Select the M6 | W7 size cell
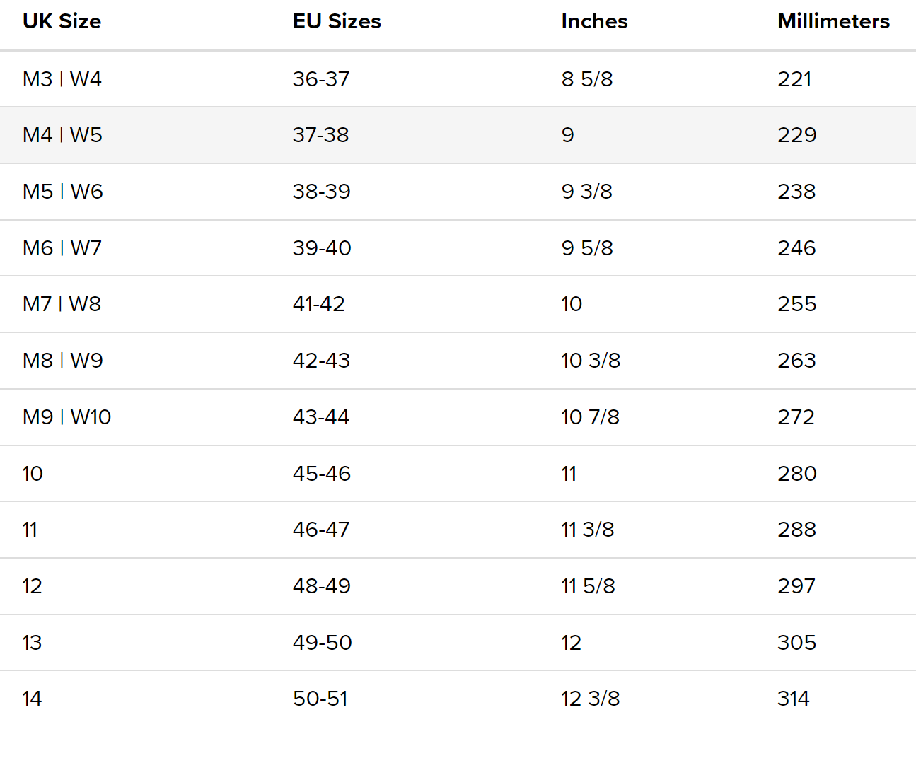Image resolution: width=916 pixels, height=758 pixels. [x=62, y=248]
